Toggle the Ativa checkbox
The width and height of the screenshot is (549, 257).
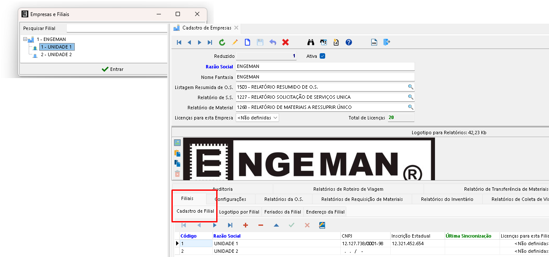323,56
